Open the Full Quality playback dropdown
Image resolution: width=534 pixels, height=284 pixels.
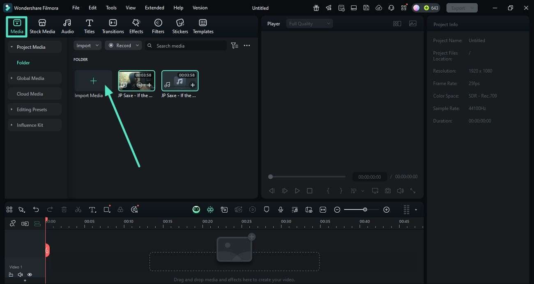click(310, 24)
